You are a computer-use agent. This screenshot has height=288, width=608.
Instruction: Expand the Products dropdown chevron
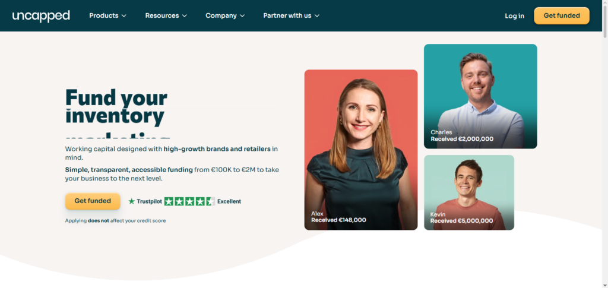click(124, 16)
